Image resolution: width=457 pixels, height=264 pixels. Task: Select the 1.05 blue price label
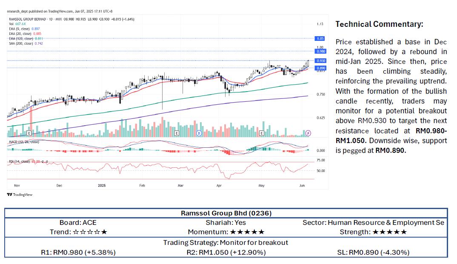(320, 38)
